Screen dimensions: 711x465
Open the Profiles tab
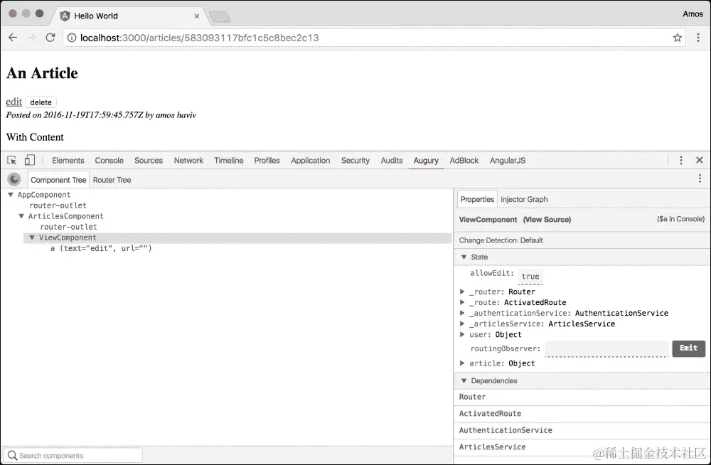click(267, 161)
